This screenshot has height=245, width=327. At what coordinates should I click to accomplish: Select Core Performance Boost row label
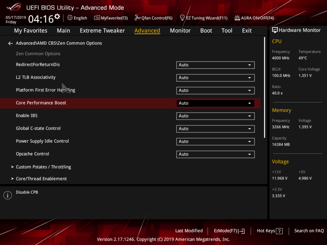tap(41, 103)
